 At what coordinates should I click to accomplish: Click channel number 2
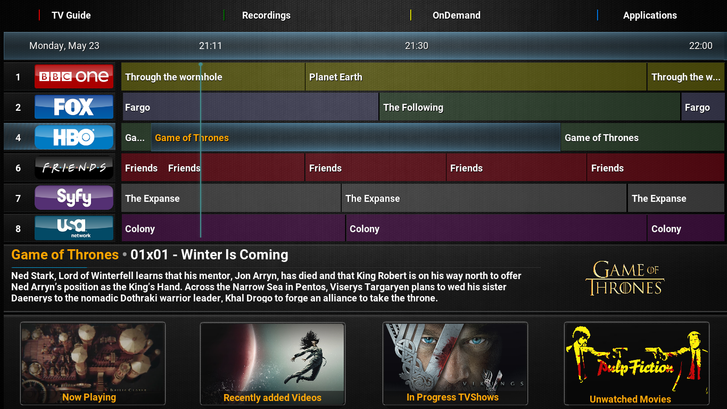tap(18, 108)
